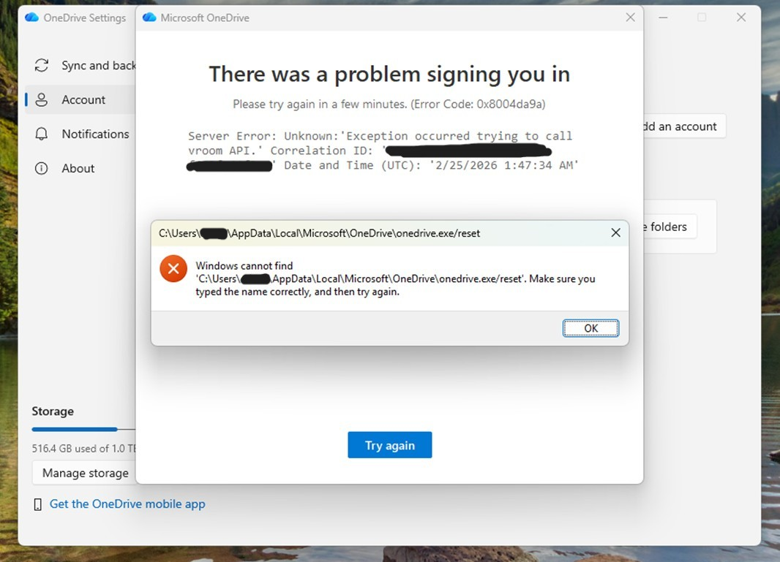Image resolution: width=780 pixels, height=562 pixels.
Task: Click the mobile phone icon beside app link
Action: click(37, 504)
